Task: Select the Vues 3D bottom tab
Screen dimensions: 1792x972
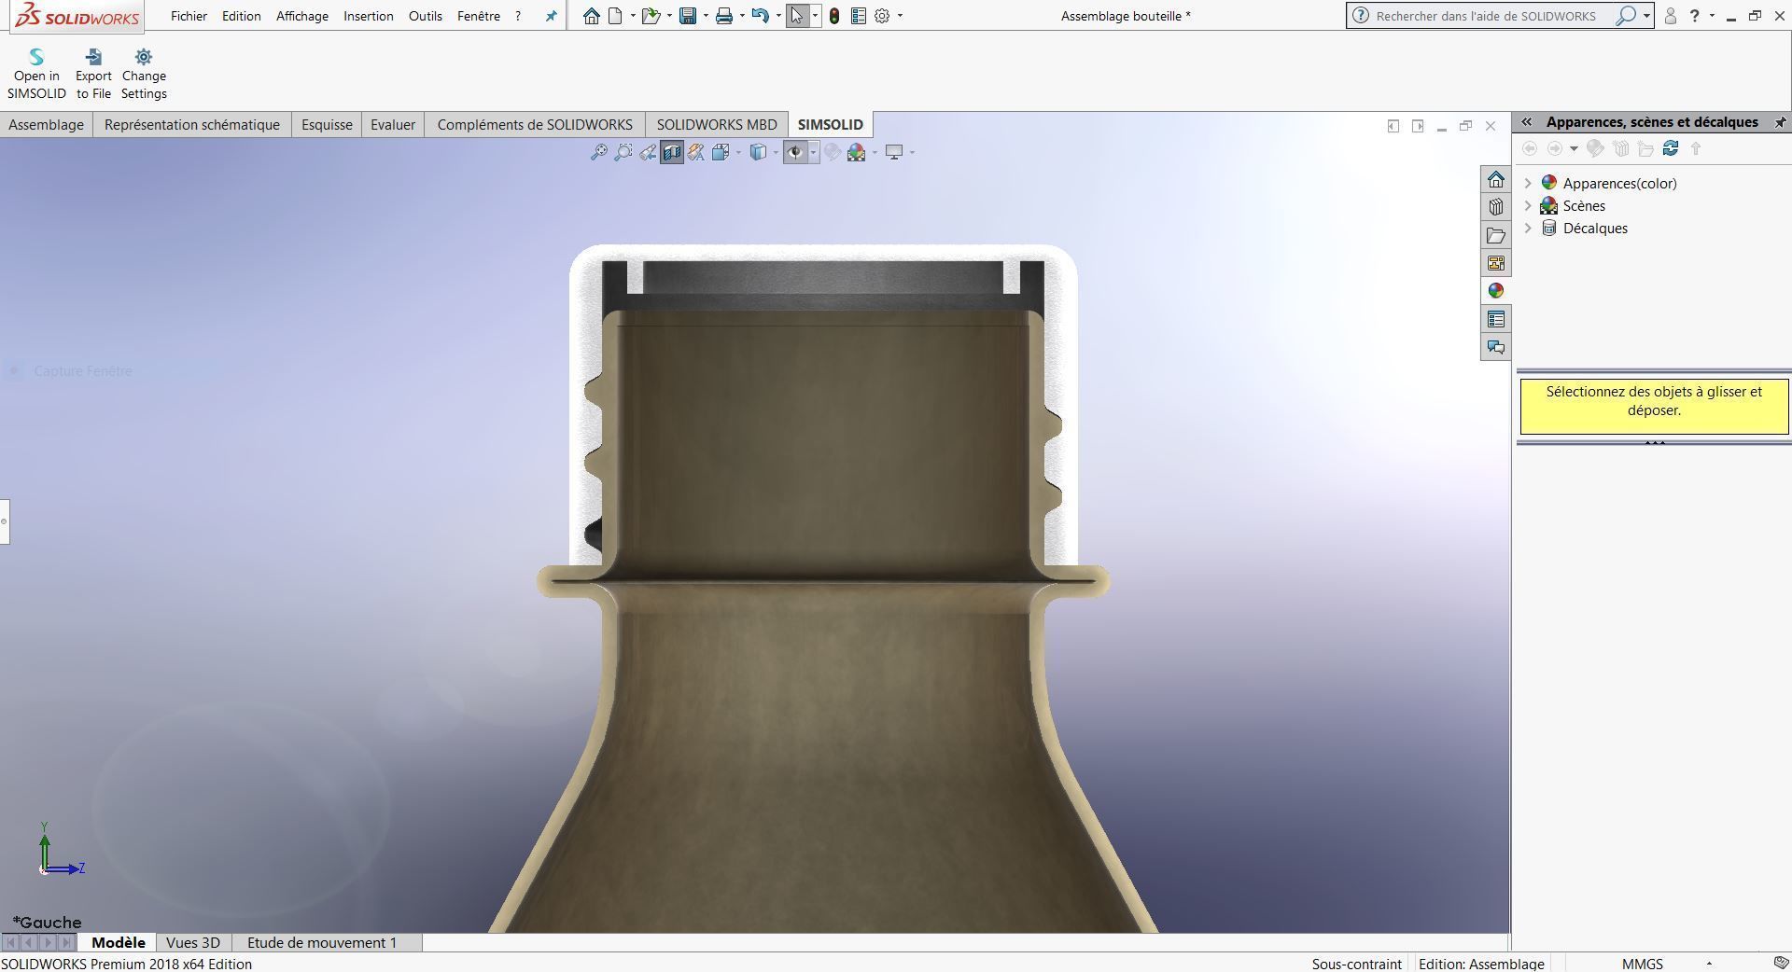Action: 193,942
